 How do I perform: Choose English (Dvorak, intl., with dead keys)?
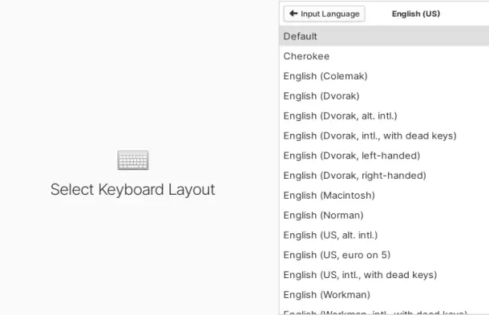(384, 135)
